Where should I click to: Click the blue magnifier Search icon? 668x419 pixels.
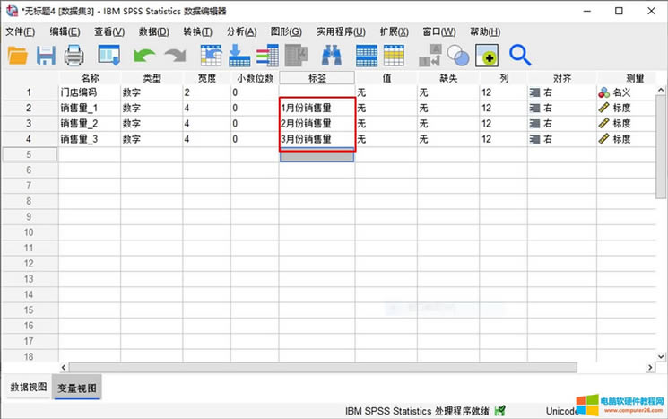coord(520,56)
